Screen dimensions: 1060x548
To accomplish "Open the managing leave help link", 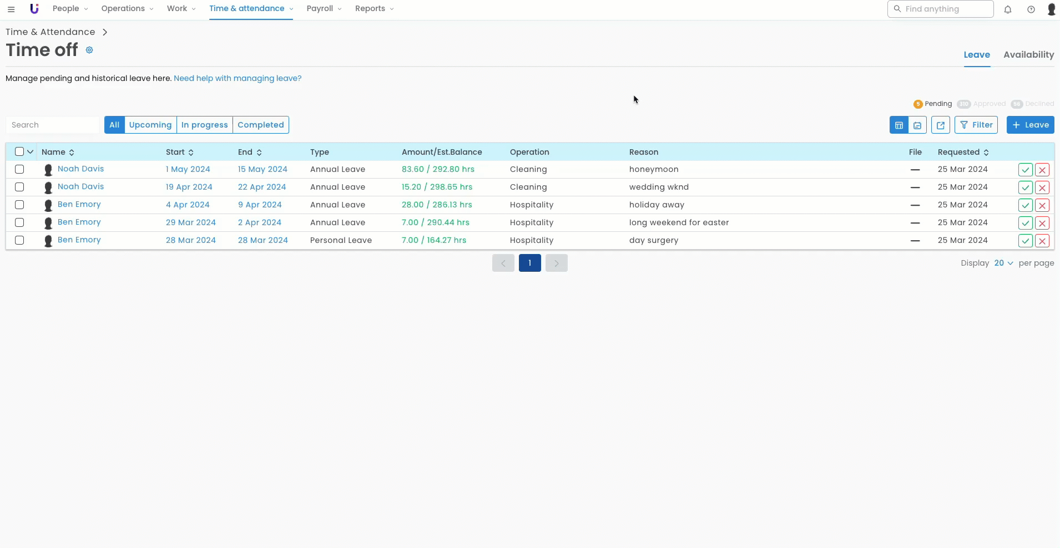I will pos(238,79).
